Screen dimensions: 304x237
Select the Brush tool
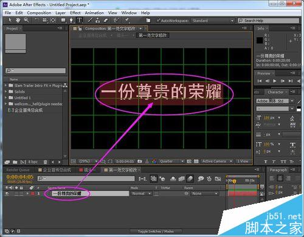click(90, 20)
